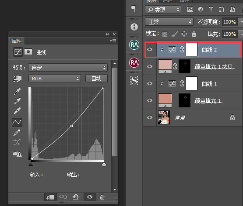Viewport: 243px width, 206px height.
Task: Click the white point slider under histogram
Action: click(x=104, y=164)
